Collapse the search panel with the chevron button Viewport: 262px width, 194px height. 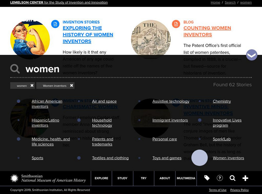click(252, 55)
